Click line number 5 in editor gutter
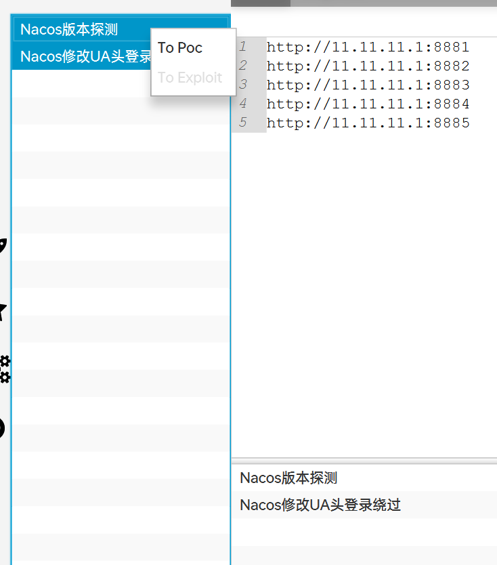The image size is (497, 565). pos(242,122)
